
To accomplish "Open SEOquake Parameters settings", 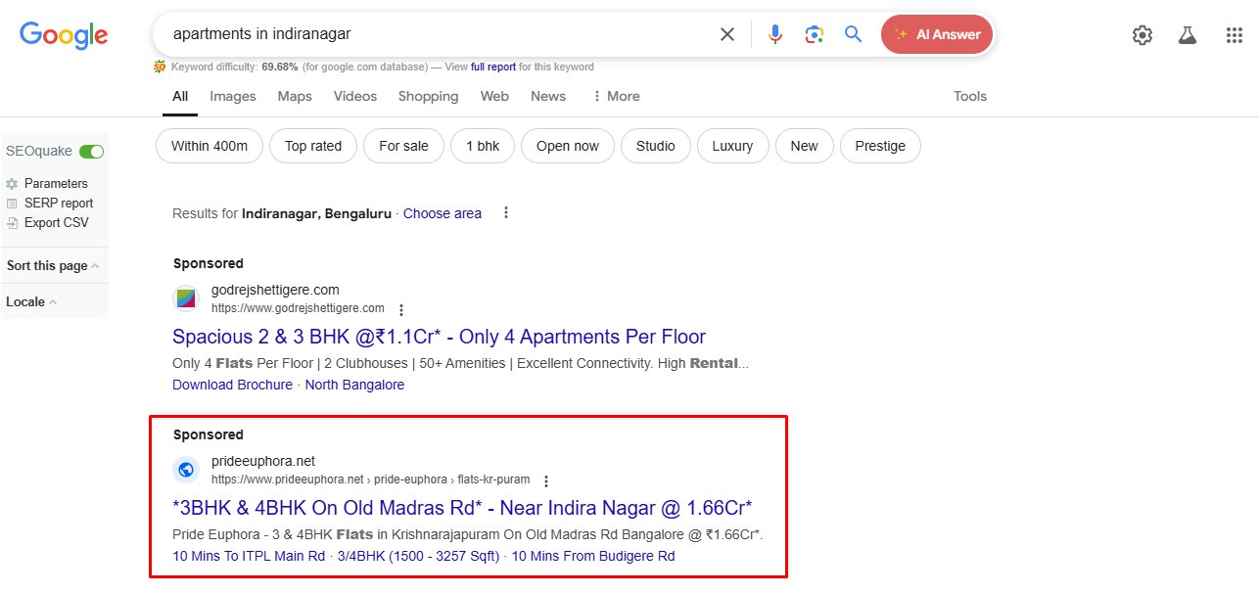I will 55,184.
